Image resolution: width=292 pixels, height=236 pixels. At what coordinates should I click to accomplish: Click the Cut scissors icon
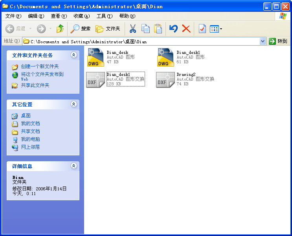pos(132,29)
